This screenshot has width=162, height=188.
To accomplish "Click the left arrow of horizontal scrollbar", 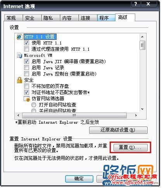I will (x=18, y=115).
